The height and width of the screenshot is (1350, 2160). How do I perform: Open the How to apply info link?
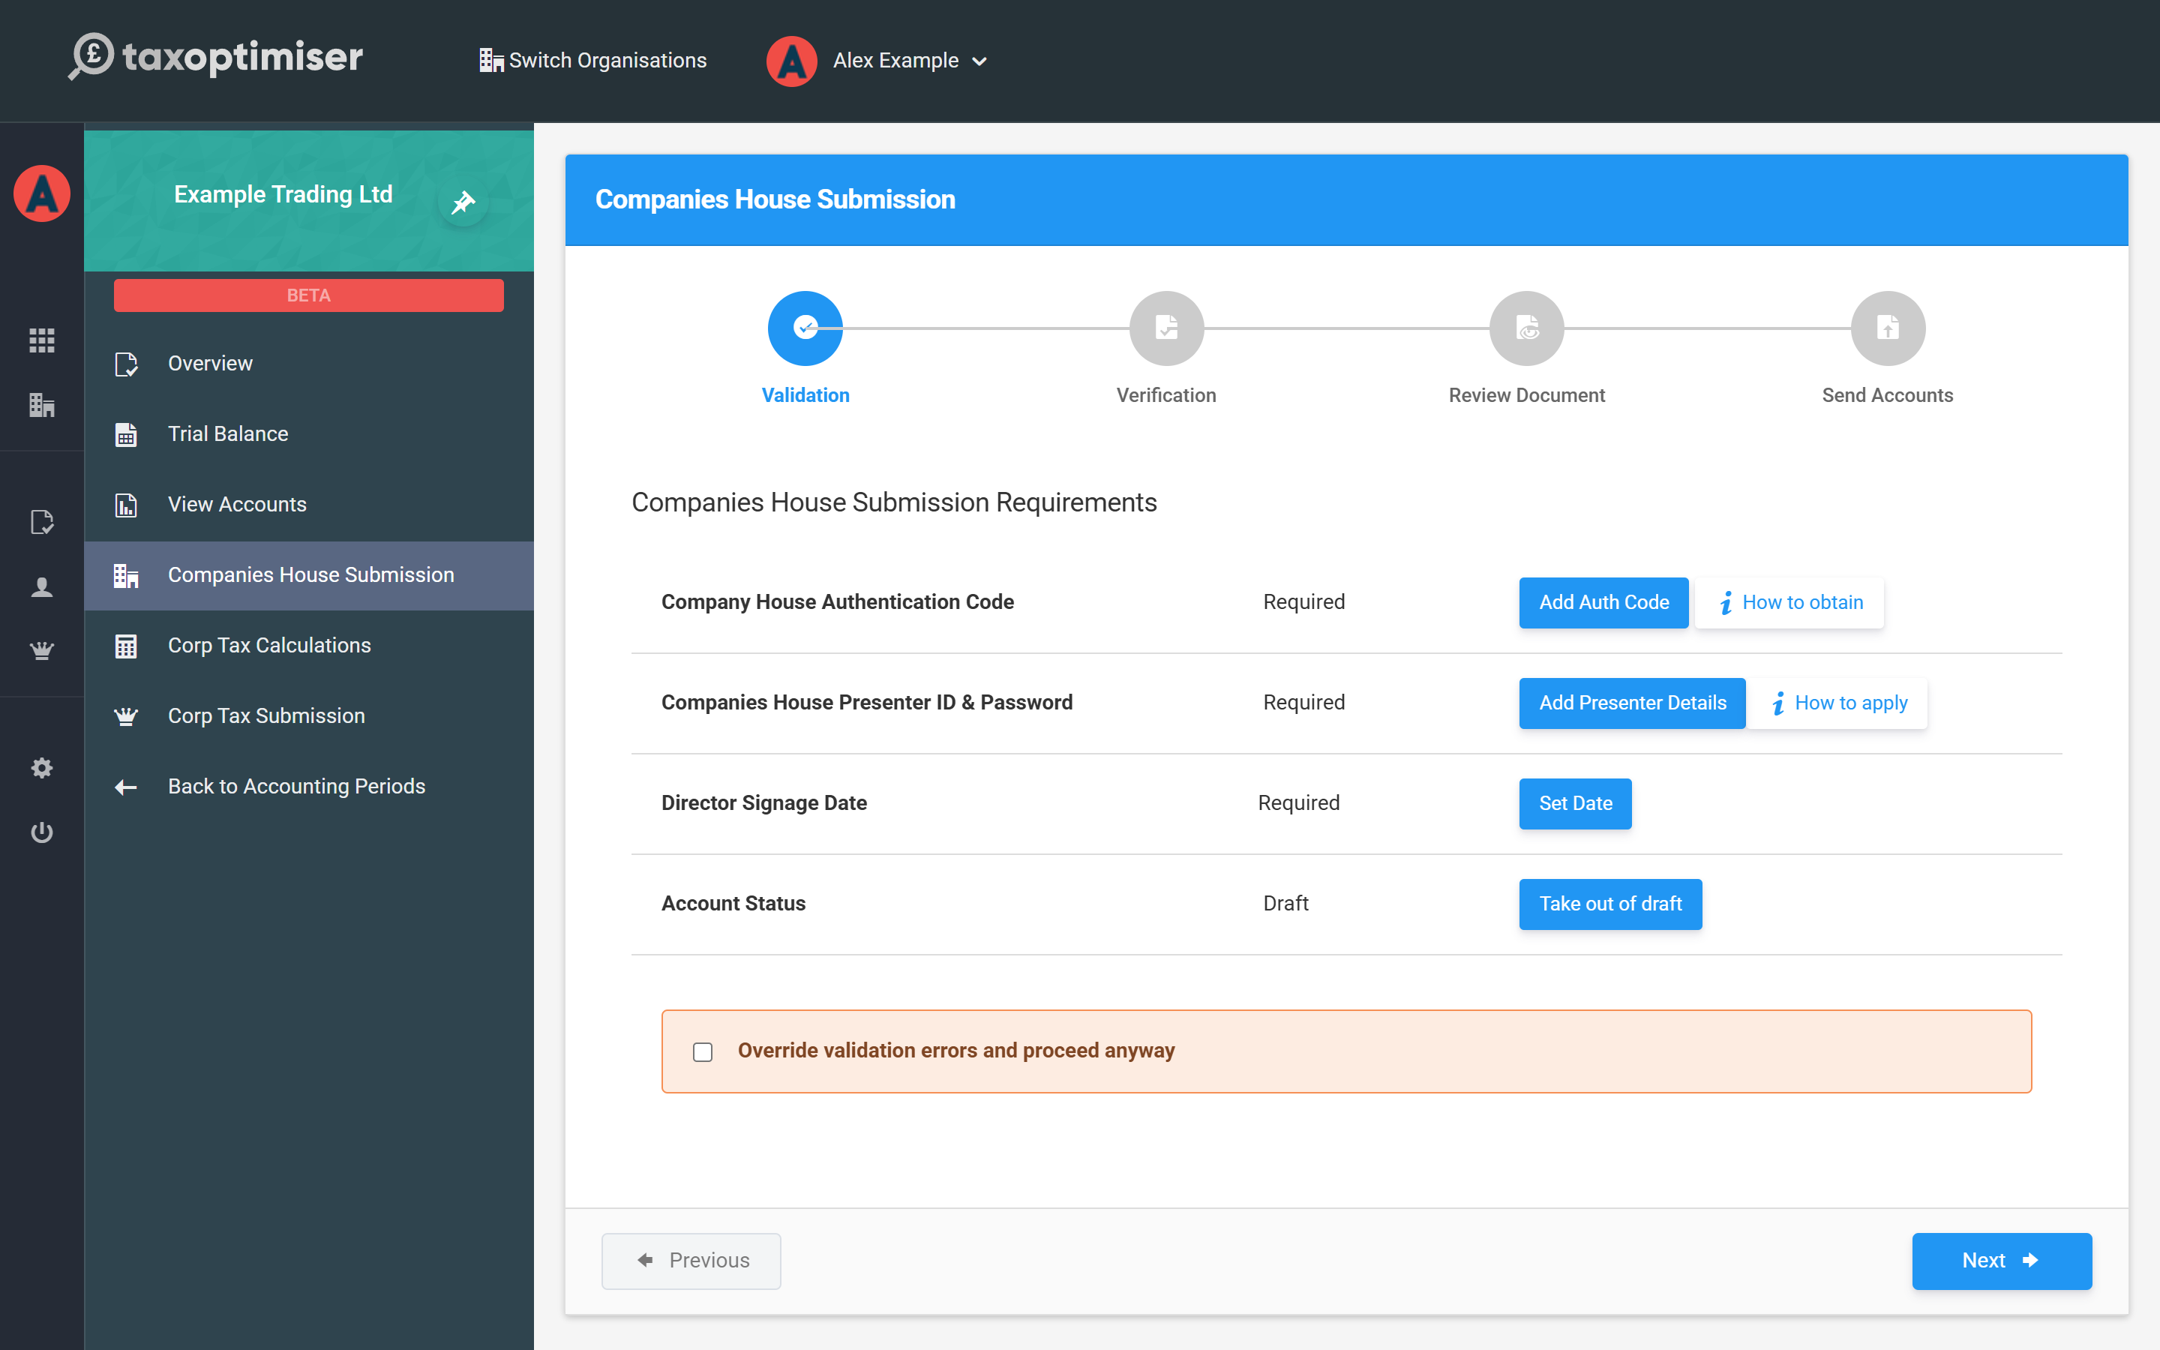(1837, 703)
